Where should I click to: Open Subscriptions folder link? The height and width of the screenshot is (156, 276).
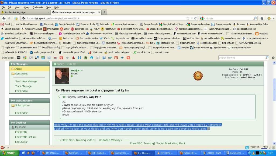click(x=22, y=105)
